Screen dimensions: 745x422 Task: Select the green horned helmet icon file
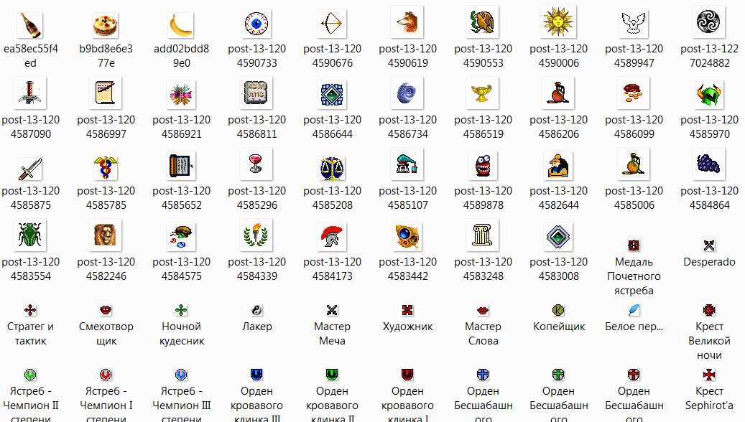click(x=709, y=95)
